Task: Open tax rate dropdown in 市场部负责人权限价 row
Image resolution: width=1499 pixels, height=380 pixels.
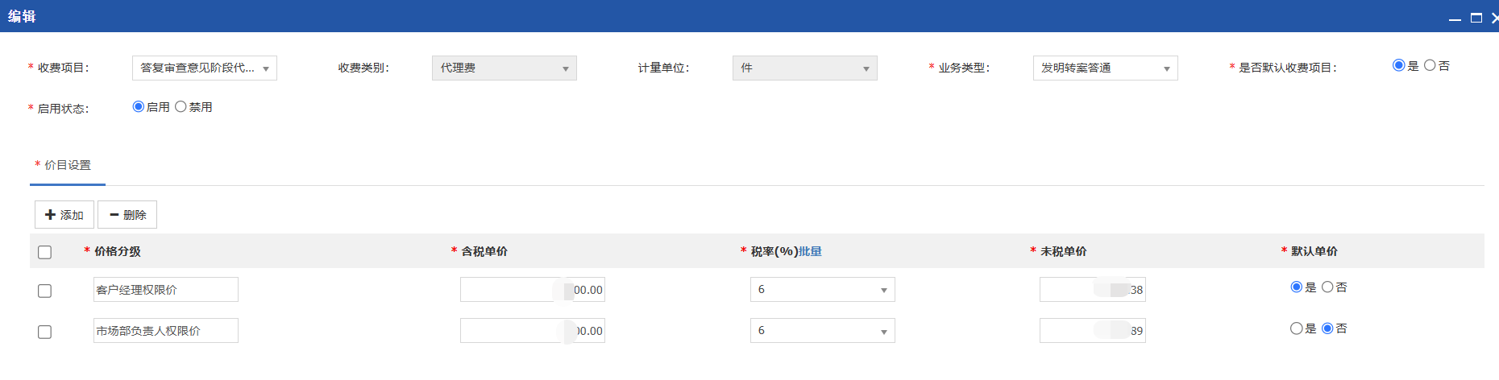Action: click(x=823, y=331)
